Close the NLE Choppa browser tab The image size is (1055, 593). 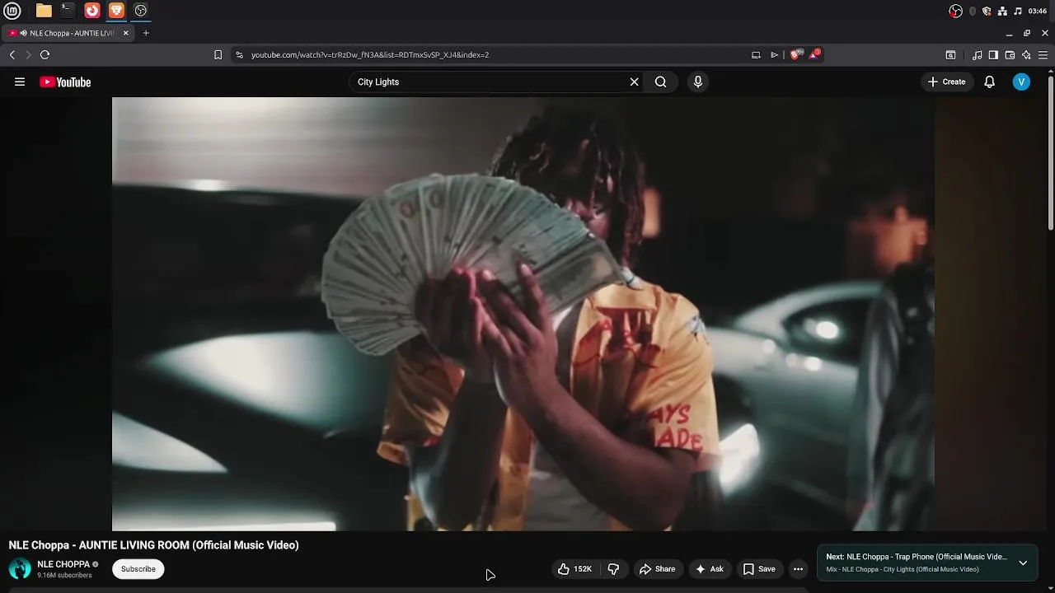tap(126, 33)
